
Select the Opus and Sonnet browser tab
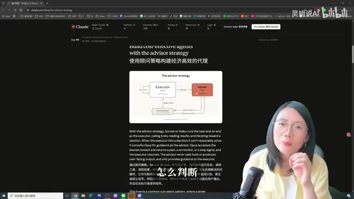pyautogui.click(x=24, y=3)
